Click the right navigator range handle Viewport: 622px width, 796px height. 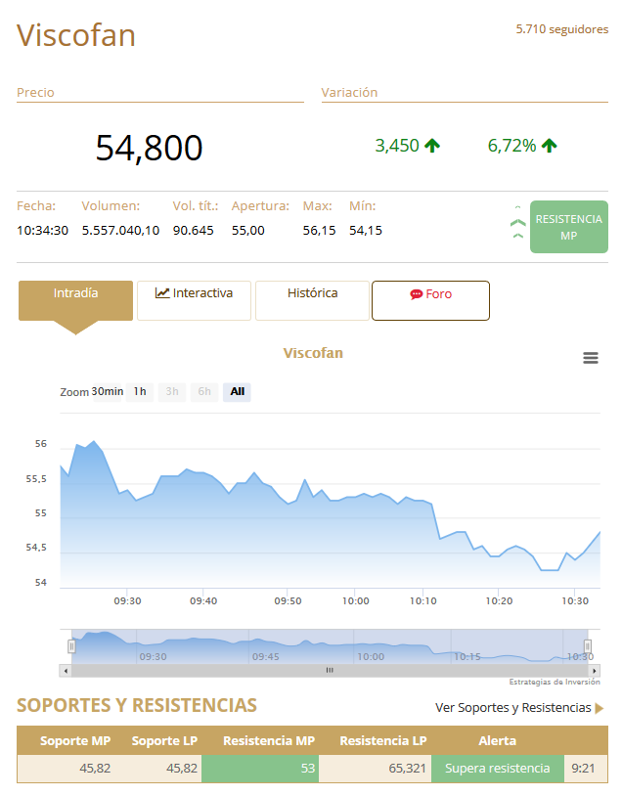click(588, 646)
